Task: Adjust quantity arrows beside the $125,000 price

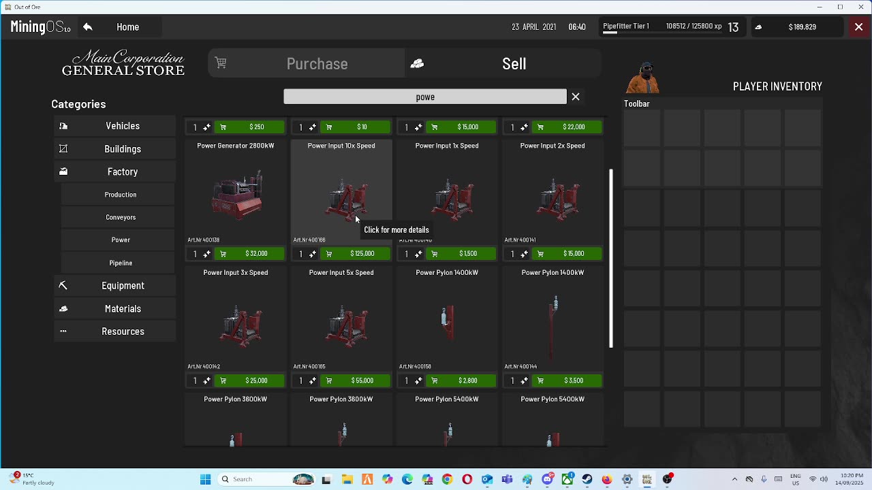Action: pos(312,254)
